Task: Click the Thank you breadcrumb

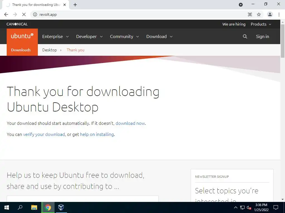Action: [x=75, y=50]
